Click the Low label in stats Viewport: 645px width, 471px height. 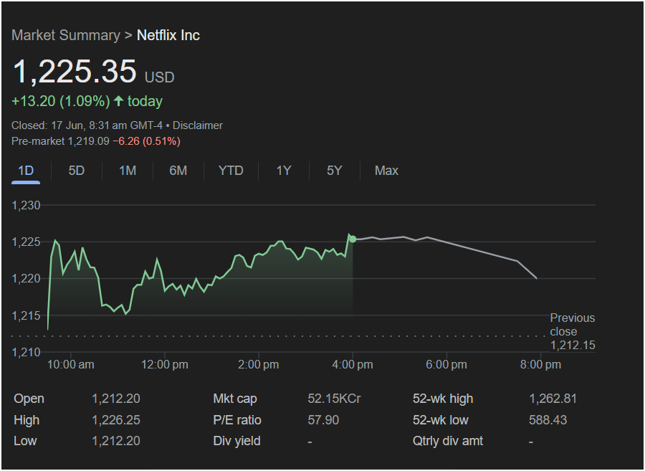pyautogui.click(x=25, y=441)
